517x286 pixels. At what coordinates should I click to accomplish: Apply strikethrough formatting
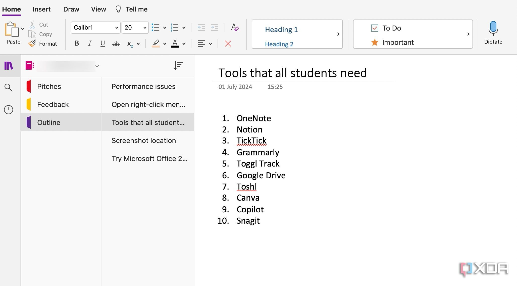pyautogui.click(x=116, y=43)
